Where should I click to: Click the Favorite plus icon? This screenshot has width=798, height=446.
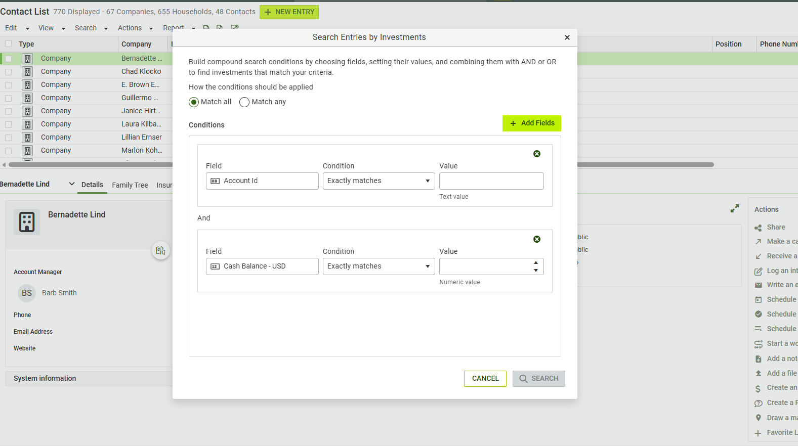(758, 433)
